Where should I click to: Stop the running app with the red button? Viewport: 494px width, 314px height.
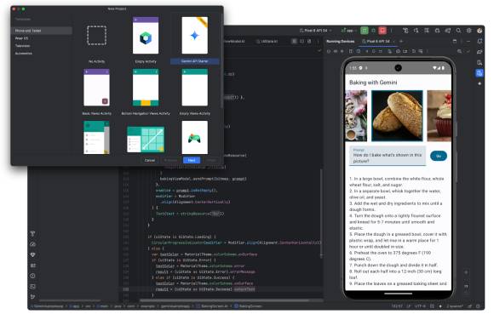382,31
